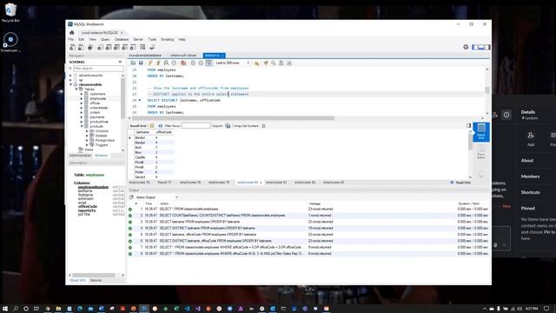Open the Database menu
The image size is (556, 313).
pos(122,39)
